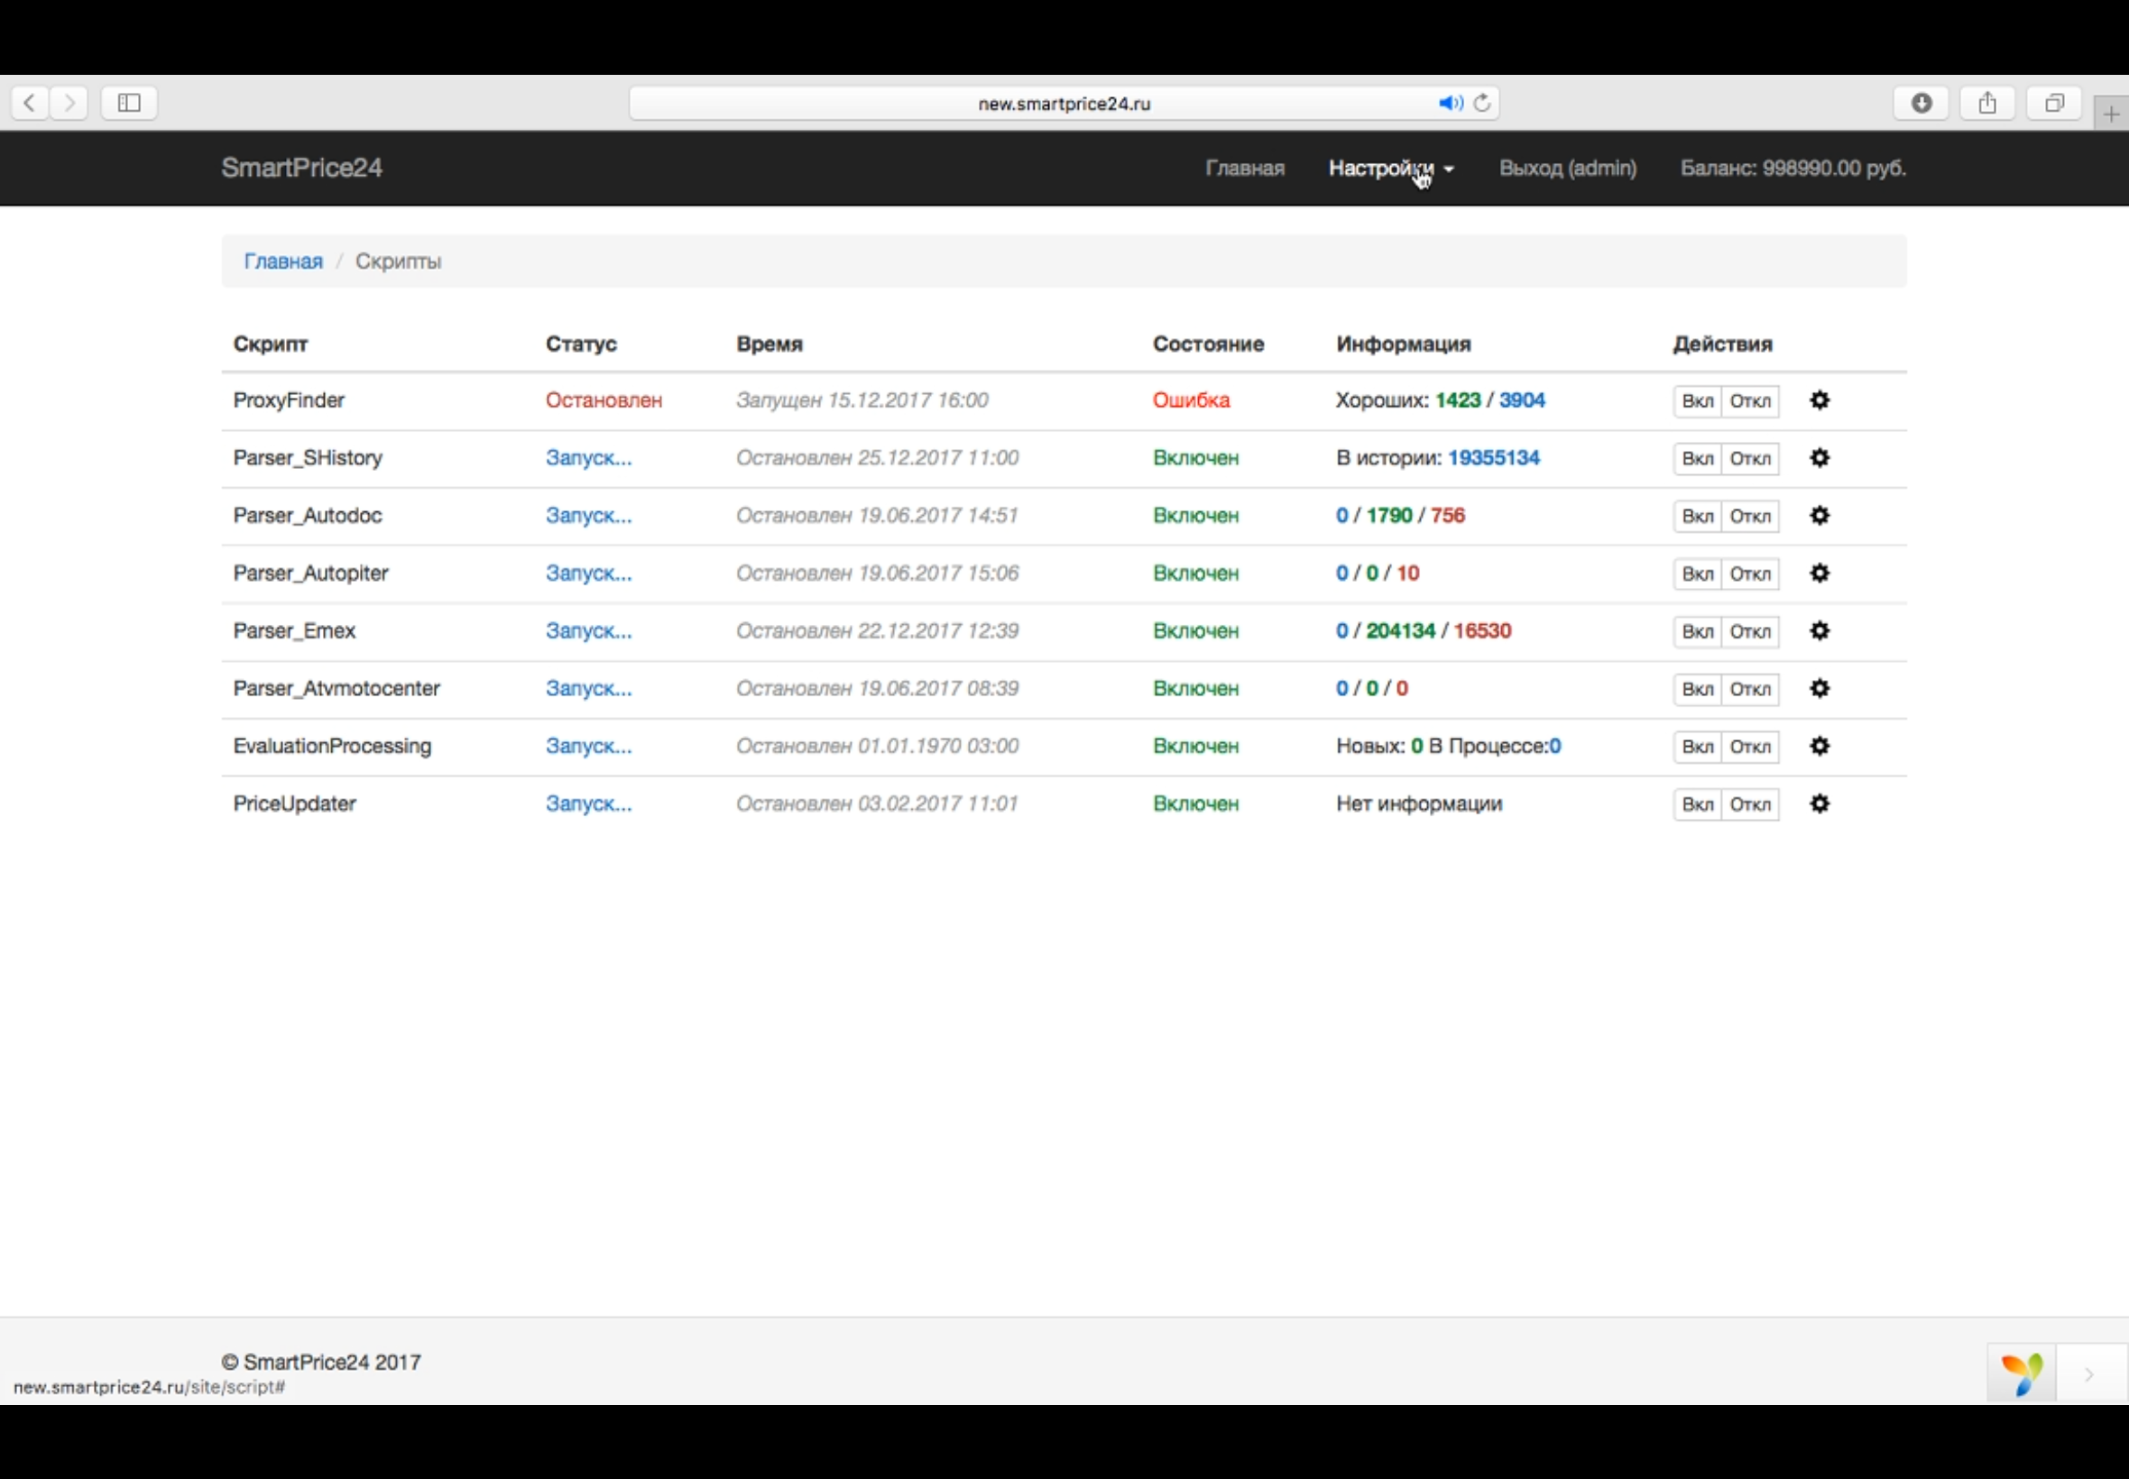This screenshot has width=2129, height=1479.
Task: Open settings gear for ProxyFinder script
Action: (1820, 400)
